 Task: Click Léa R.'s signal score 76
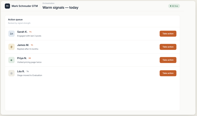[27, 72]
